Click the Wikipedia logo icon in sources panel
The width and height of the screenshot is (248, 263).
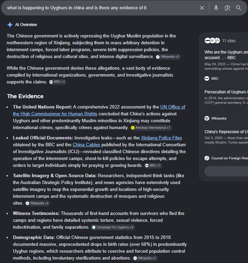(207, 118)
